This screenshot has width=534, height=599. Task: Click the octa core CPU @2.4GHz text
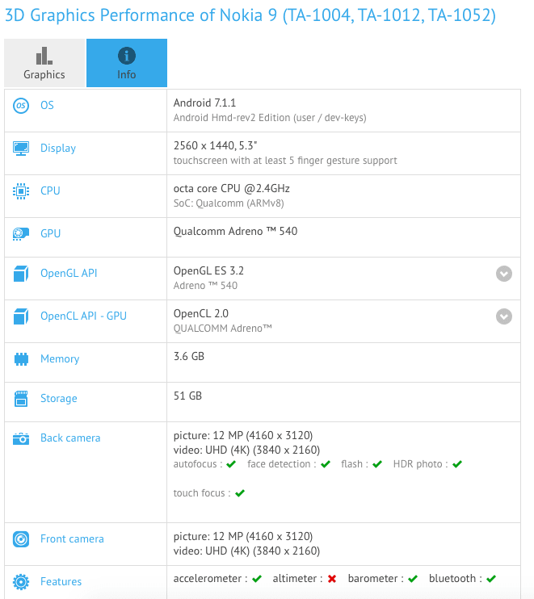click(231, 189)
